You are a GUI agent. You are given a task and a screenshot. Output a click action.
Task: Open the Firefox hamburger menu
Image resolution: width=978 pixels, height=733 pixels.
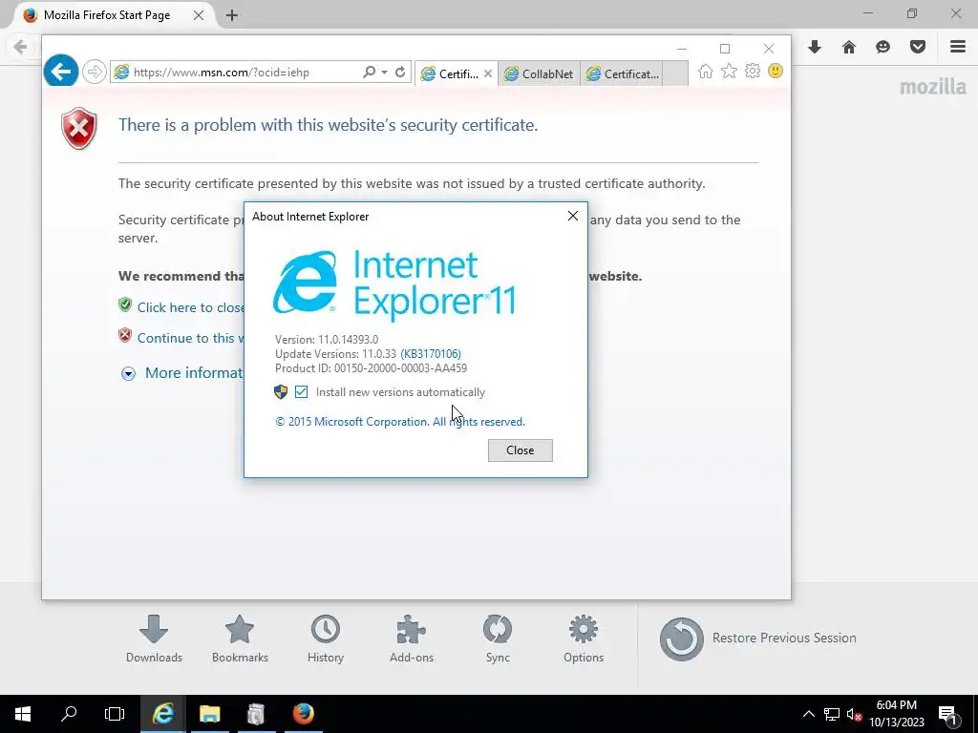click(x=958, y=47)
